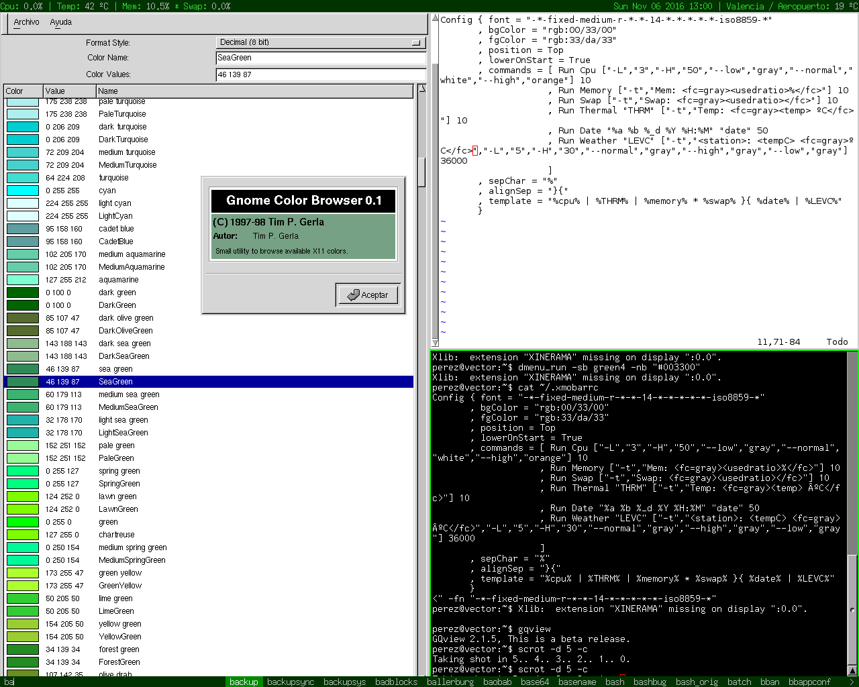Select the SeaGreen color swatch
The image size is (859, 687).
23,382
